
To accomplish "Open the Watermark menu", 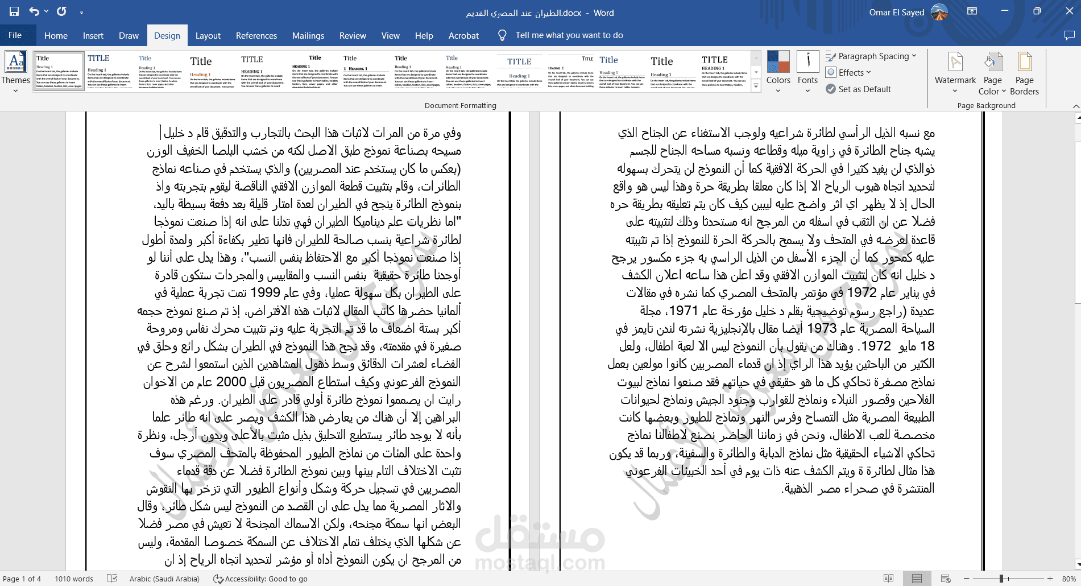I will click(955, 73).
